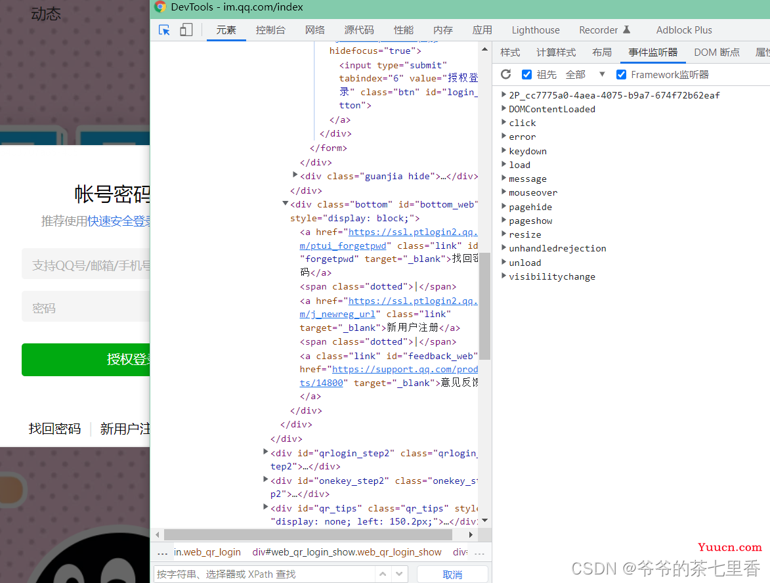
Task: Click the horizontal scroll left arrow
Action: (x=157, y=534)
